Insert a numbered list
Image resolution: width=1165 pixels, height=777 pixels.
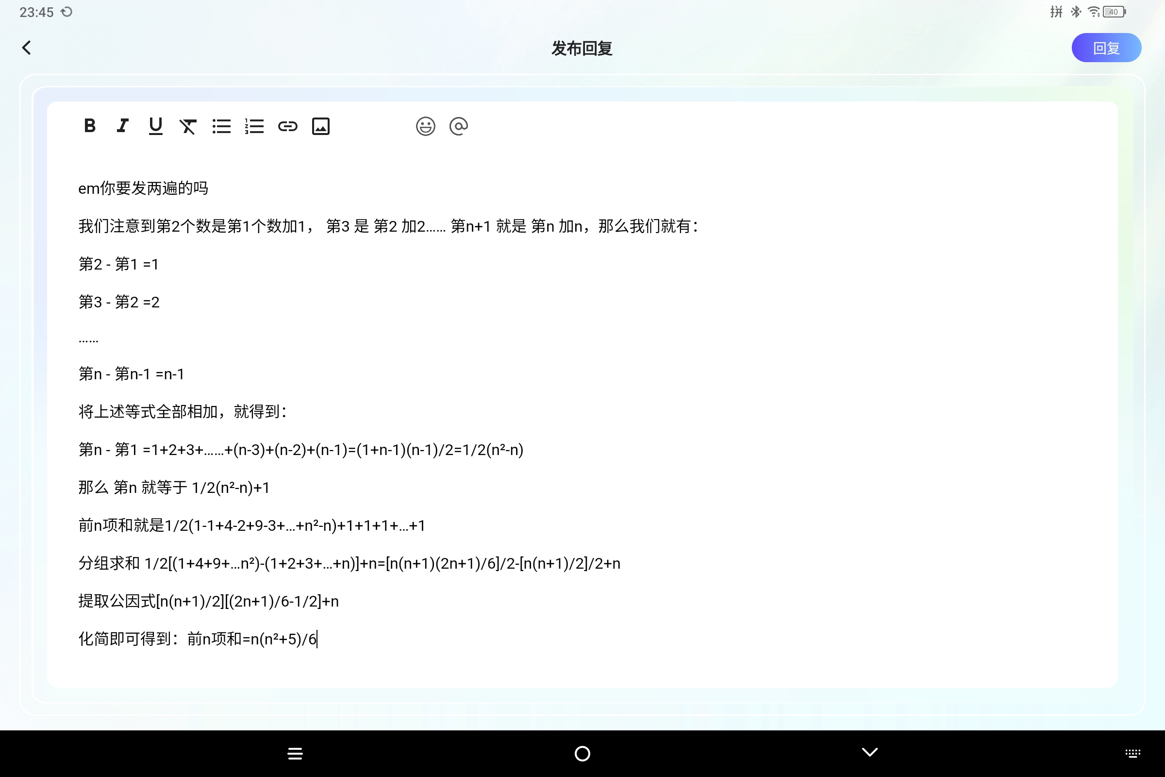click(x=254, y=126)
